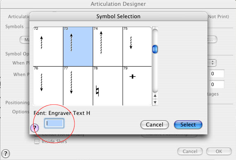
Task: Cancel the Symbol Selection dialog
Action: pos(154,125)
